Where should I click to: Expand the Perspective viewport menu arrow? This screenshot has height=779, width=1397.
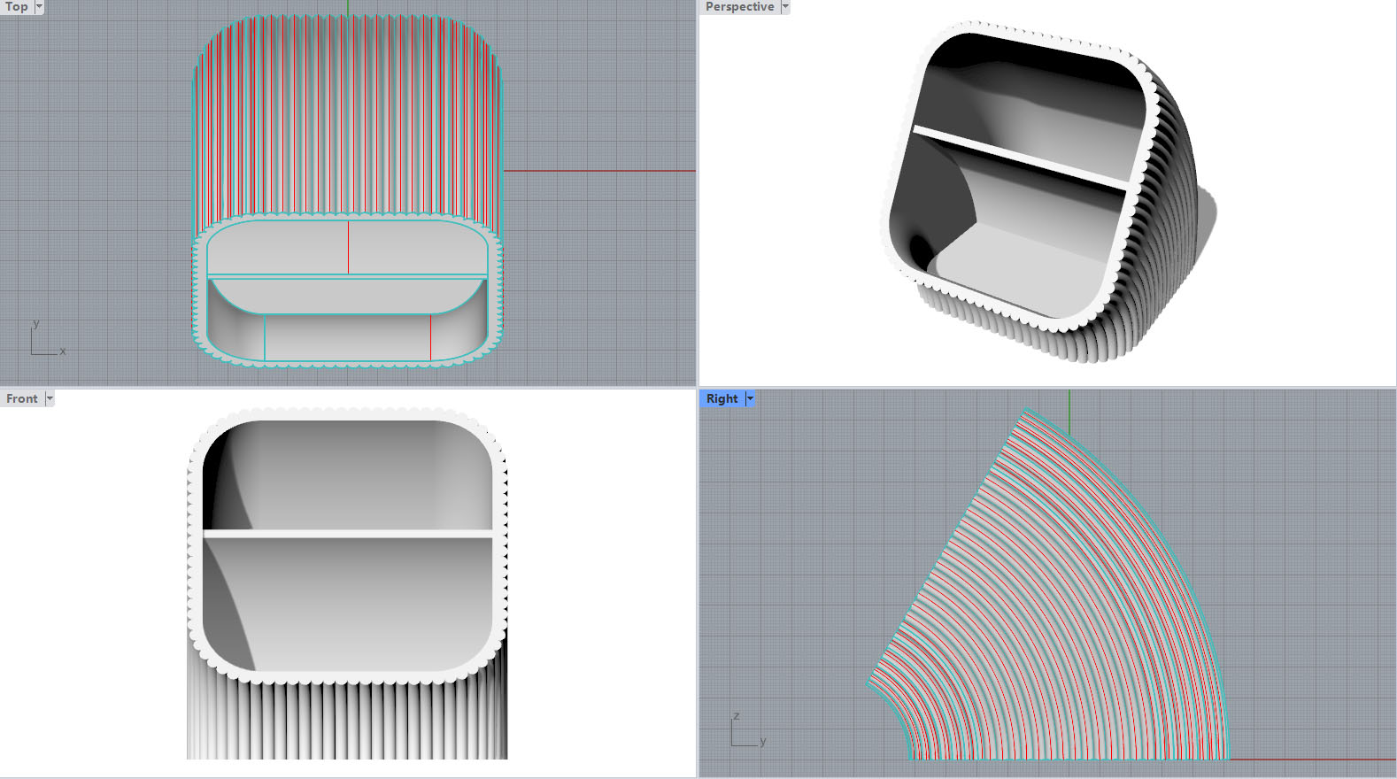click(x=784, y=7)
